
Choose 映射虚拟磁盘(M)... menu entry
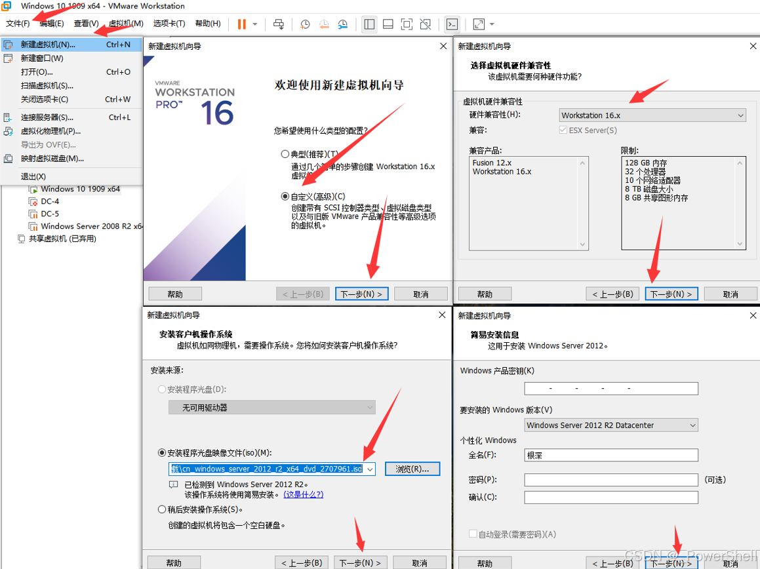71,159
